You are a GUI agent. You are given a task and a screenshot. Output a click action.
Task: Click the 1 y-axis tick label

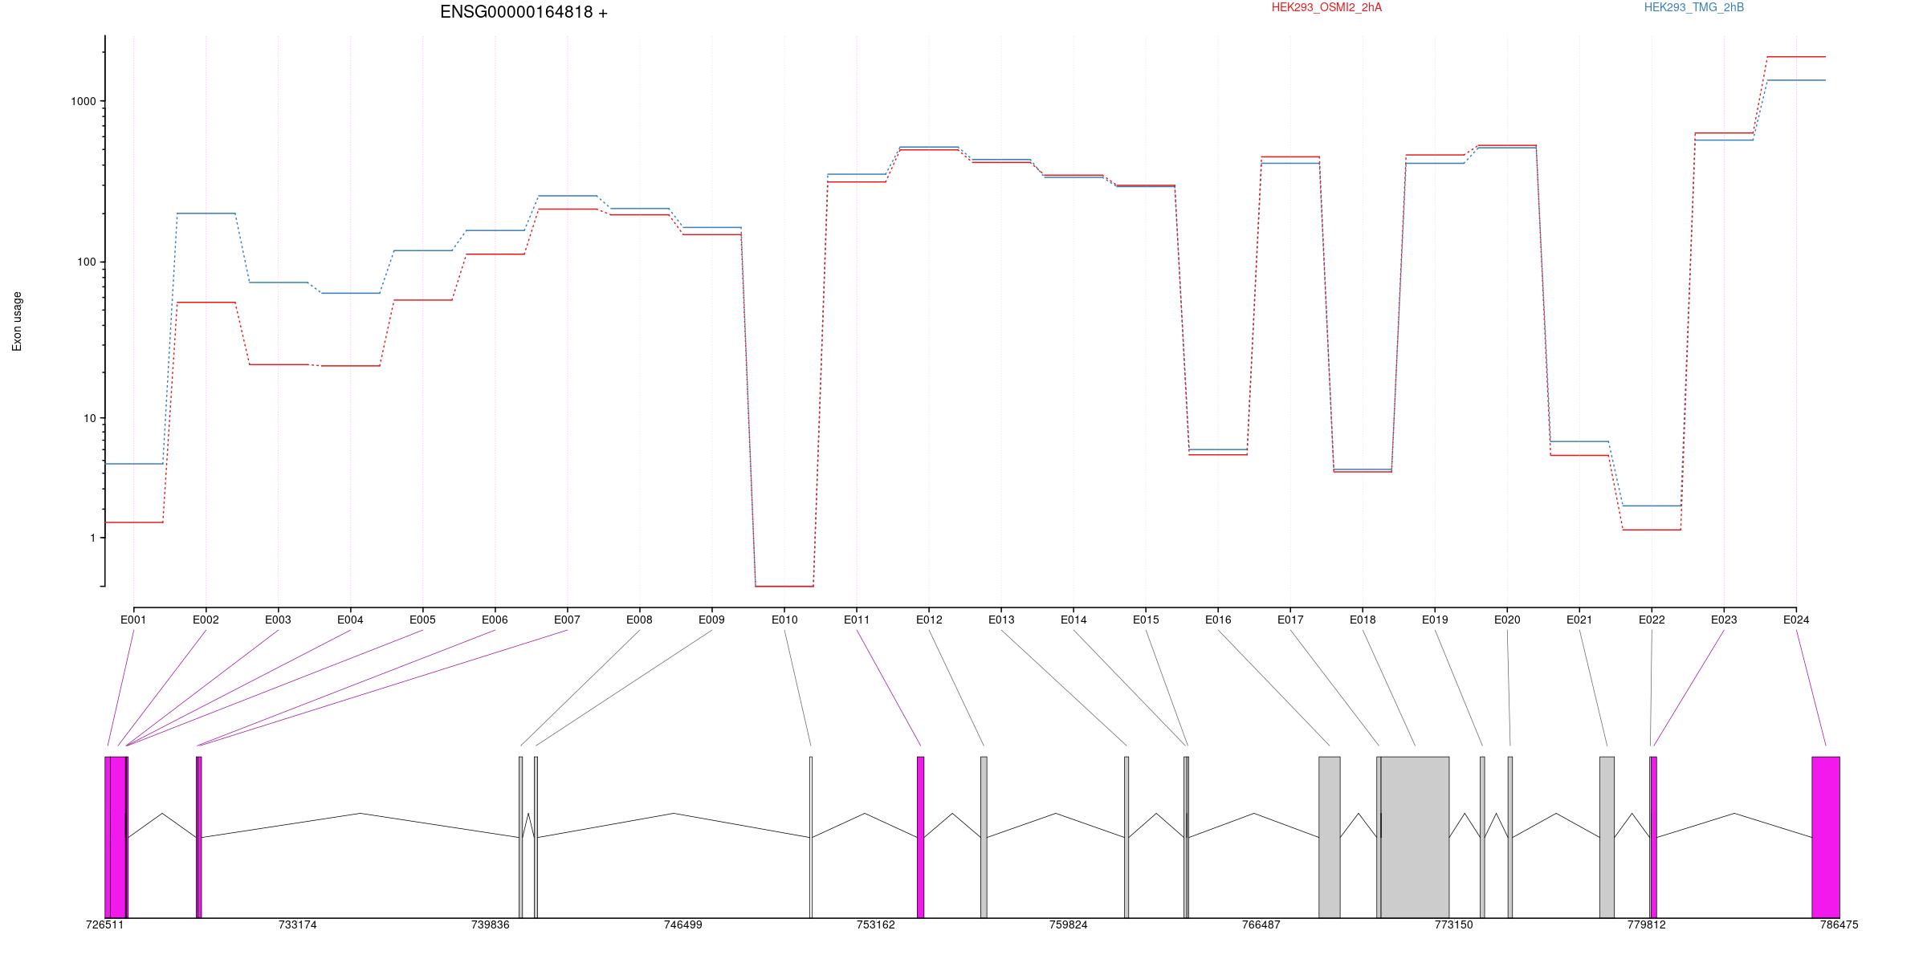[93, 538]
